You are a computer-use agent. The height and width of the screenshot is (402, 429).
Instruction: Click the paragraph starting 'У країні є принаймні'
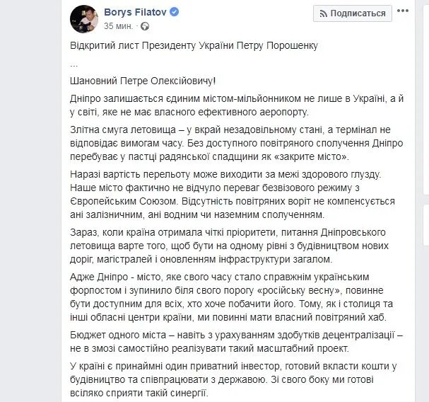[x=226, y=377]
